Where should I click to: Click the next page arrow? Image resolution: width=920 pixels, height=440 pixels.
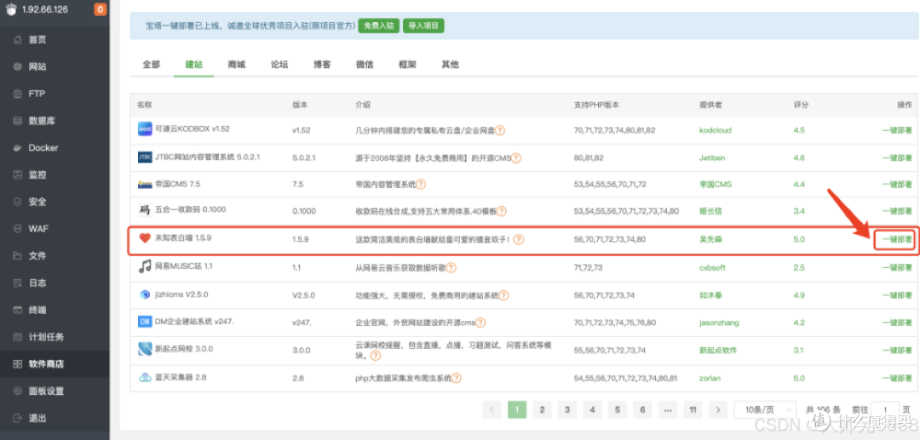pyautogui.click(x=718, y=409)
